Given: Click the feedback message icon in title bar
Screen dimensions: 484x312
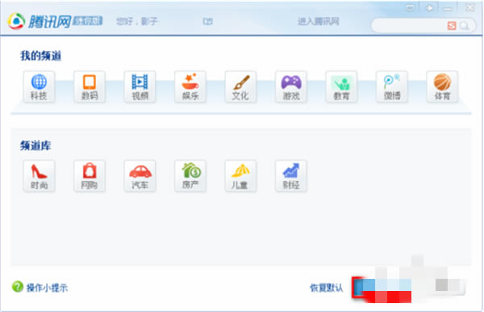Looking at the screenshot, I should coord(411,8).
